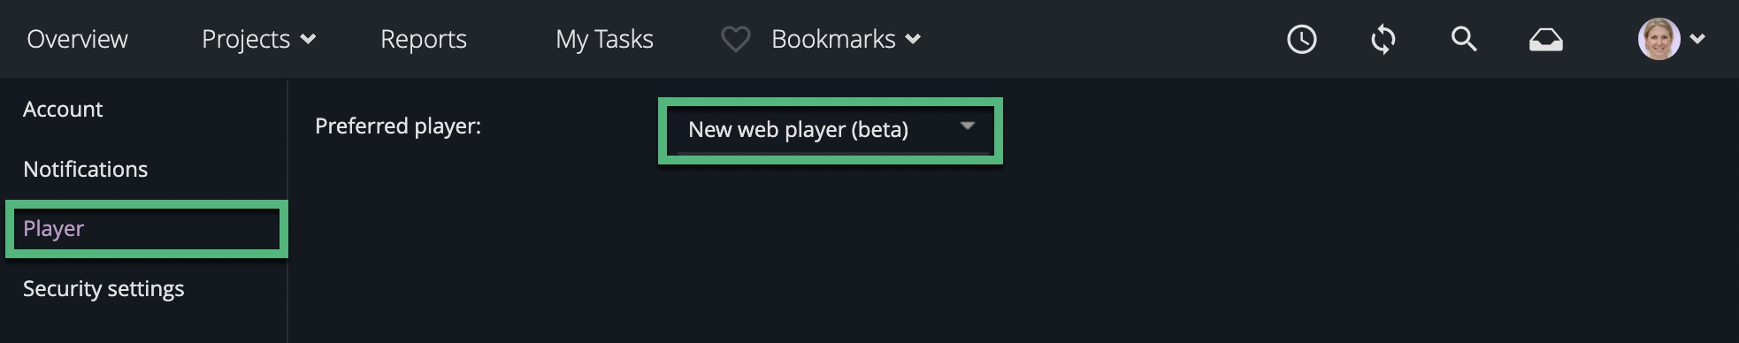Image resolution: width=1739 pixels, height=343 pixels.
Task: Expand the user account menu chevron
Action: tap(1697, 39)
